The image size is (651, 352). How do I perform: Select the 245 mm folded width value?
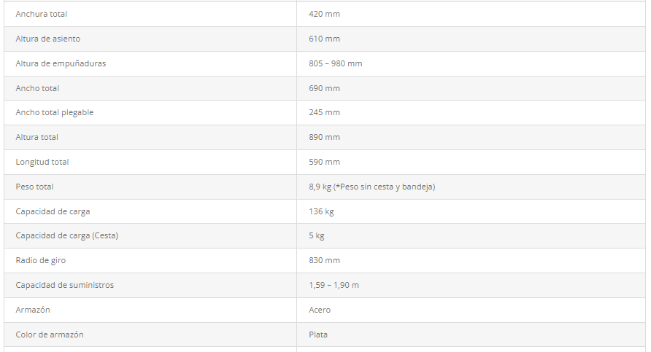[324, 112]
